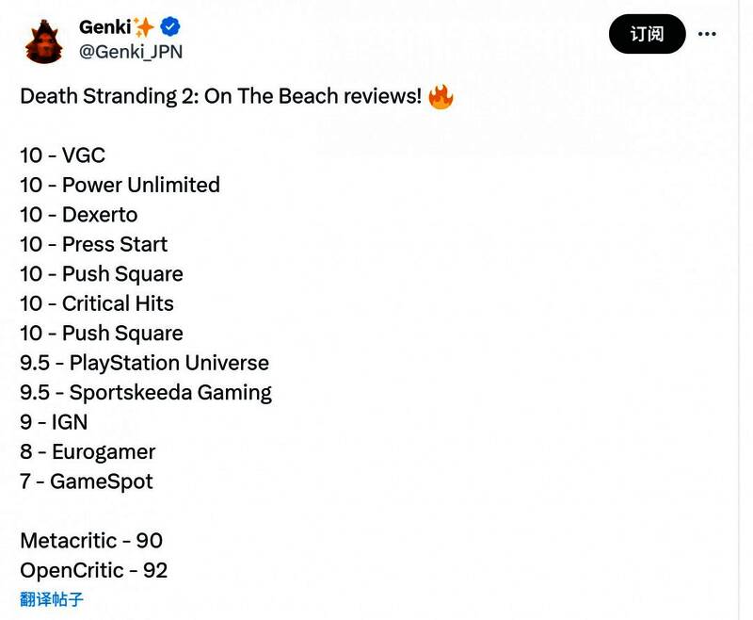Image resolution: width=753 pixels, height=620 pixels.
Task: Click the Genki display name
Action: [104, 27]
